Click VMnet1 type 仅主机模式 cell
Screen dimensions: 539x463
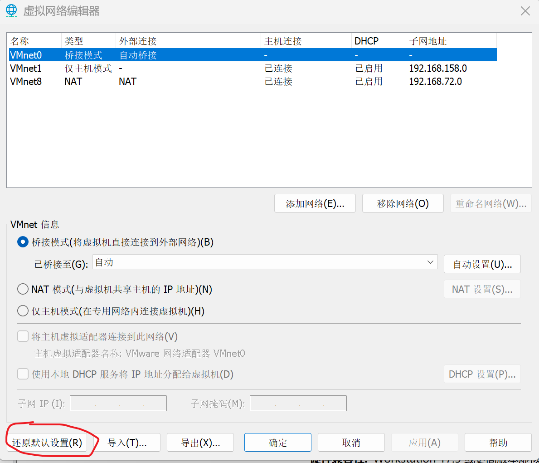pos(88,68)
